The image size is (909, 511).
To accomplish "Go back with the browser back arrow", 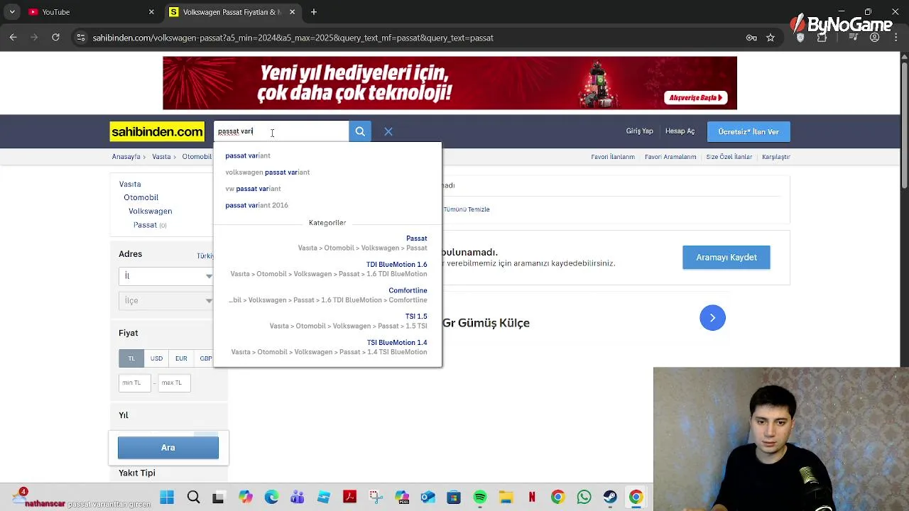I will [13, 38].
